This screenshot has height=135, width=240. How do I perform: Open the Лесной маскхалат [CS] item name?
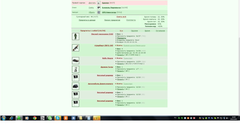[102, 34]
